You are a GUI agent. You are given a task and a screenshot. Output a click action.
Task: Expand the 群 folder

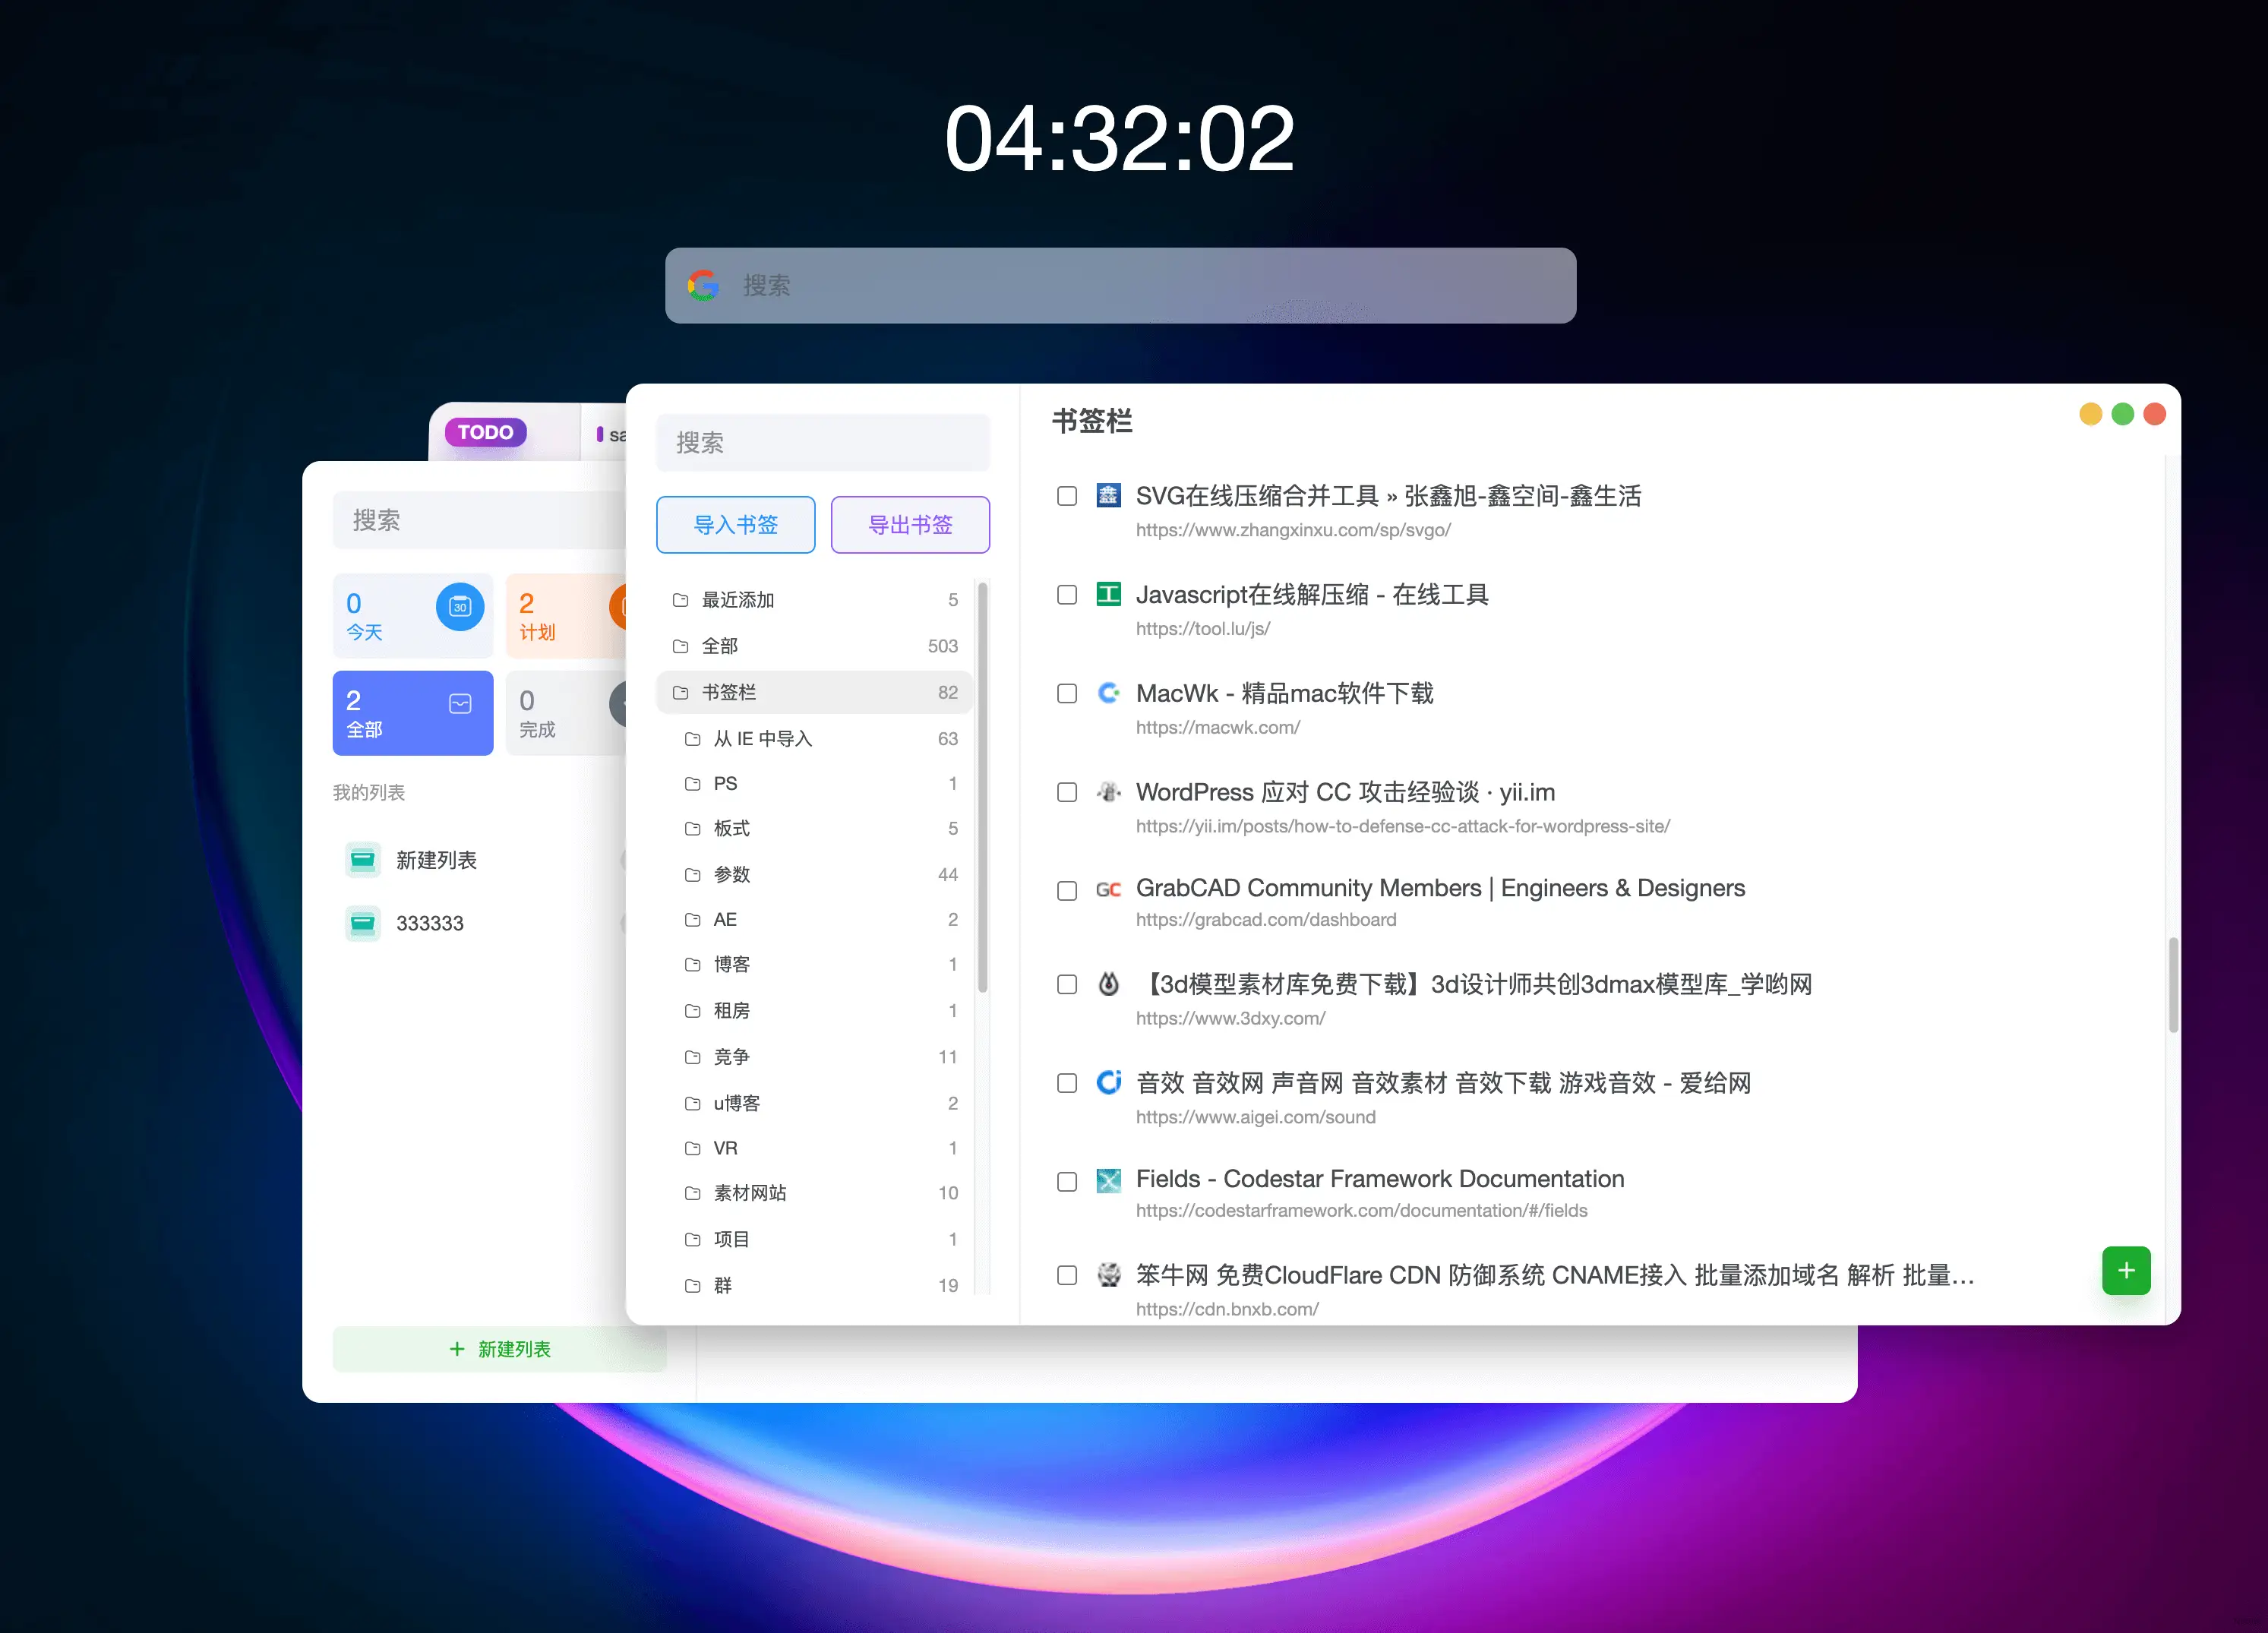721,1285
